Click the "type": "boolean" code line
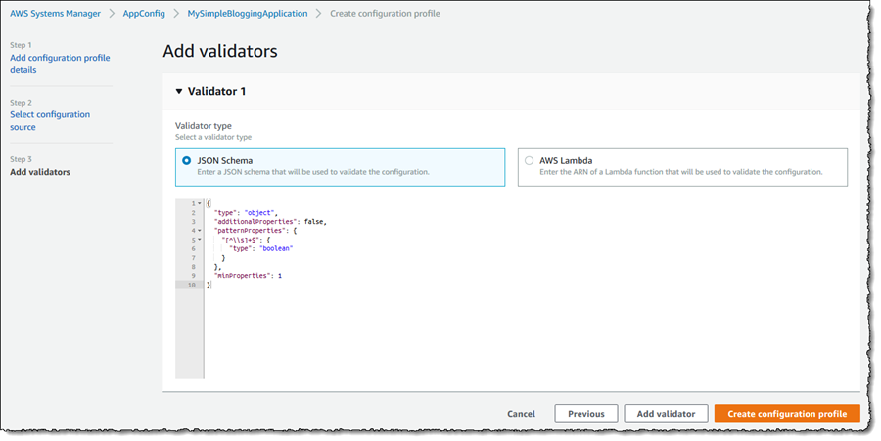The height and width of the screenshot is (441, 881). (260, 248)
